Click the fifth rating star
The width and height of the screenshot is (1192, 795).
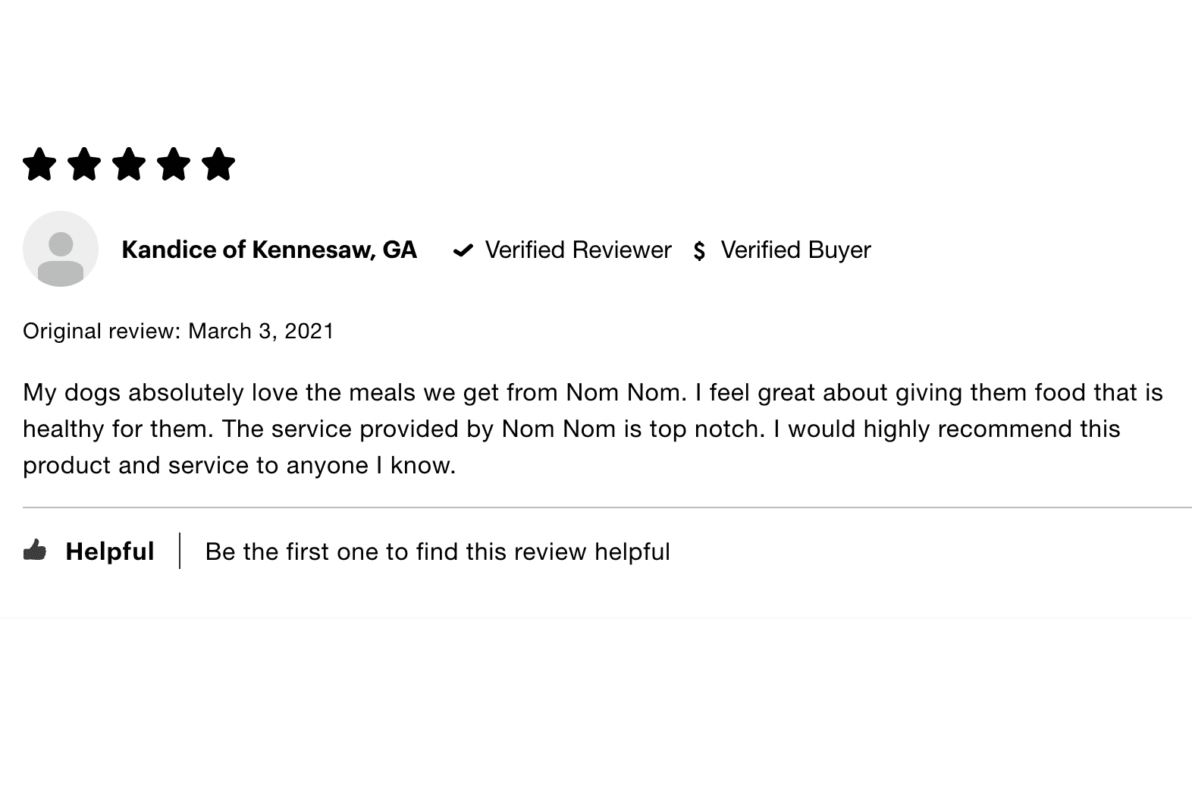pos(218,164)
